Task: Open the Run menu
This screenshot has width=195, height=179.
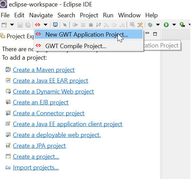Action: [108, 15]
